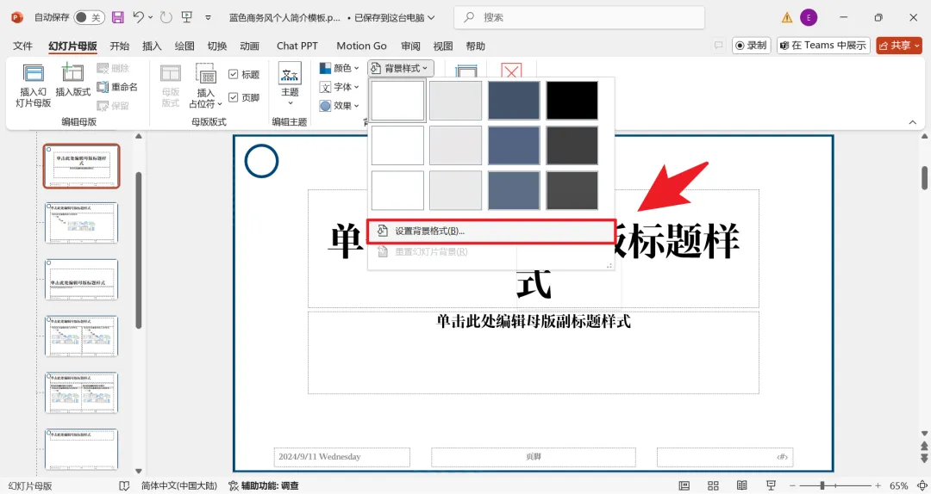This screenshot has height=494, width=931.
Task: Open the Comments icon
Action: click(x=718, y=46)
